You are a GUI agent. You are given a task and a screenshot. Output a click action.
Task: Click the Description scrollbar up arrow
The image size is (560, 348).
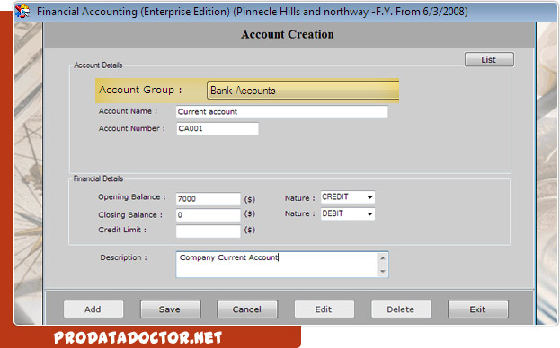pyautogui.click(x=383, y=258)
